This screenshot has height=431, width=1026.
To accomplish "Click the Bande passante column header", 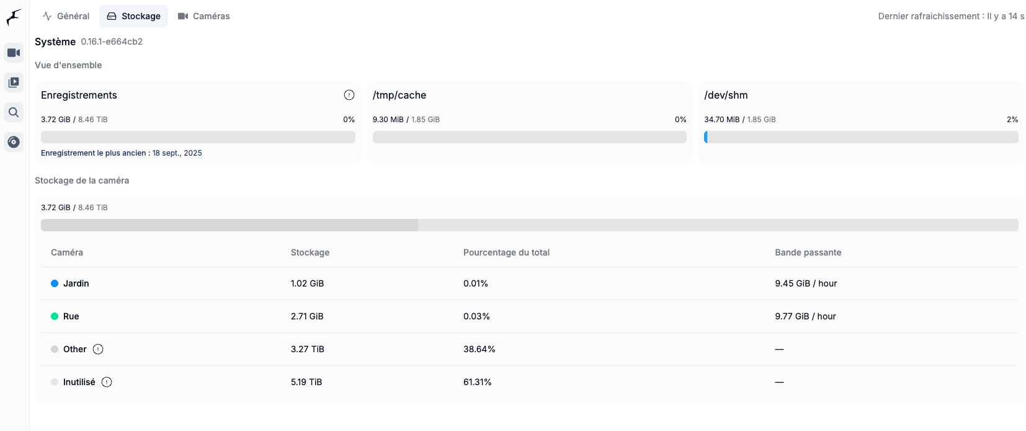I will tap(808, 252).
